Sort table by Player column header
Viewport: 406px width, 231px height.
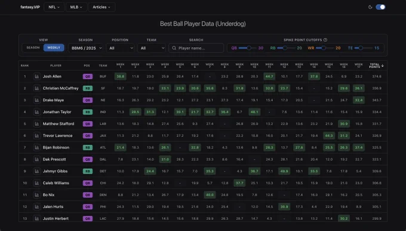pyautogui.click(x=56, y=66)
